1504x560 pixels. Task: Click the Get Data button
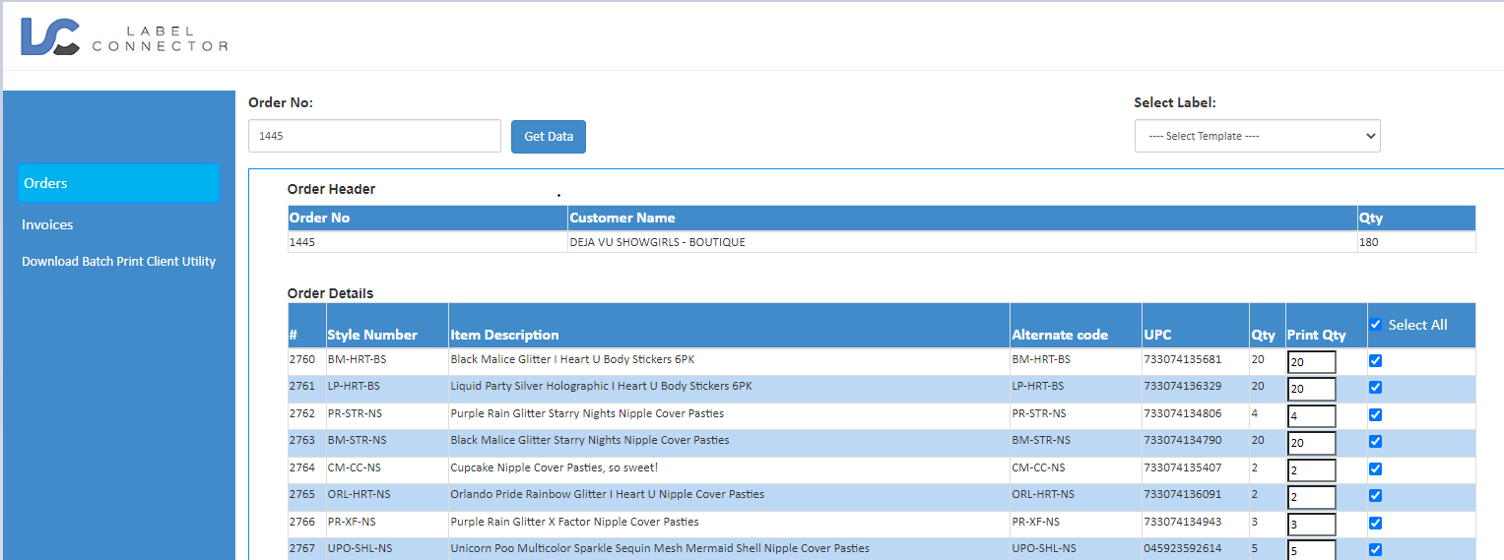pyautogui.click(x=549, y=137)
